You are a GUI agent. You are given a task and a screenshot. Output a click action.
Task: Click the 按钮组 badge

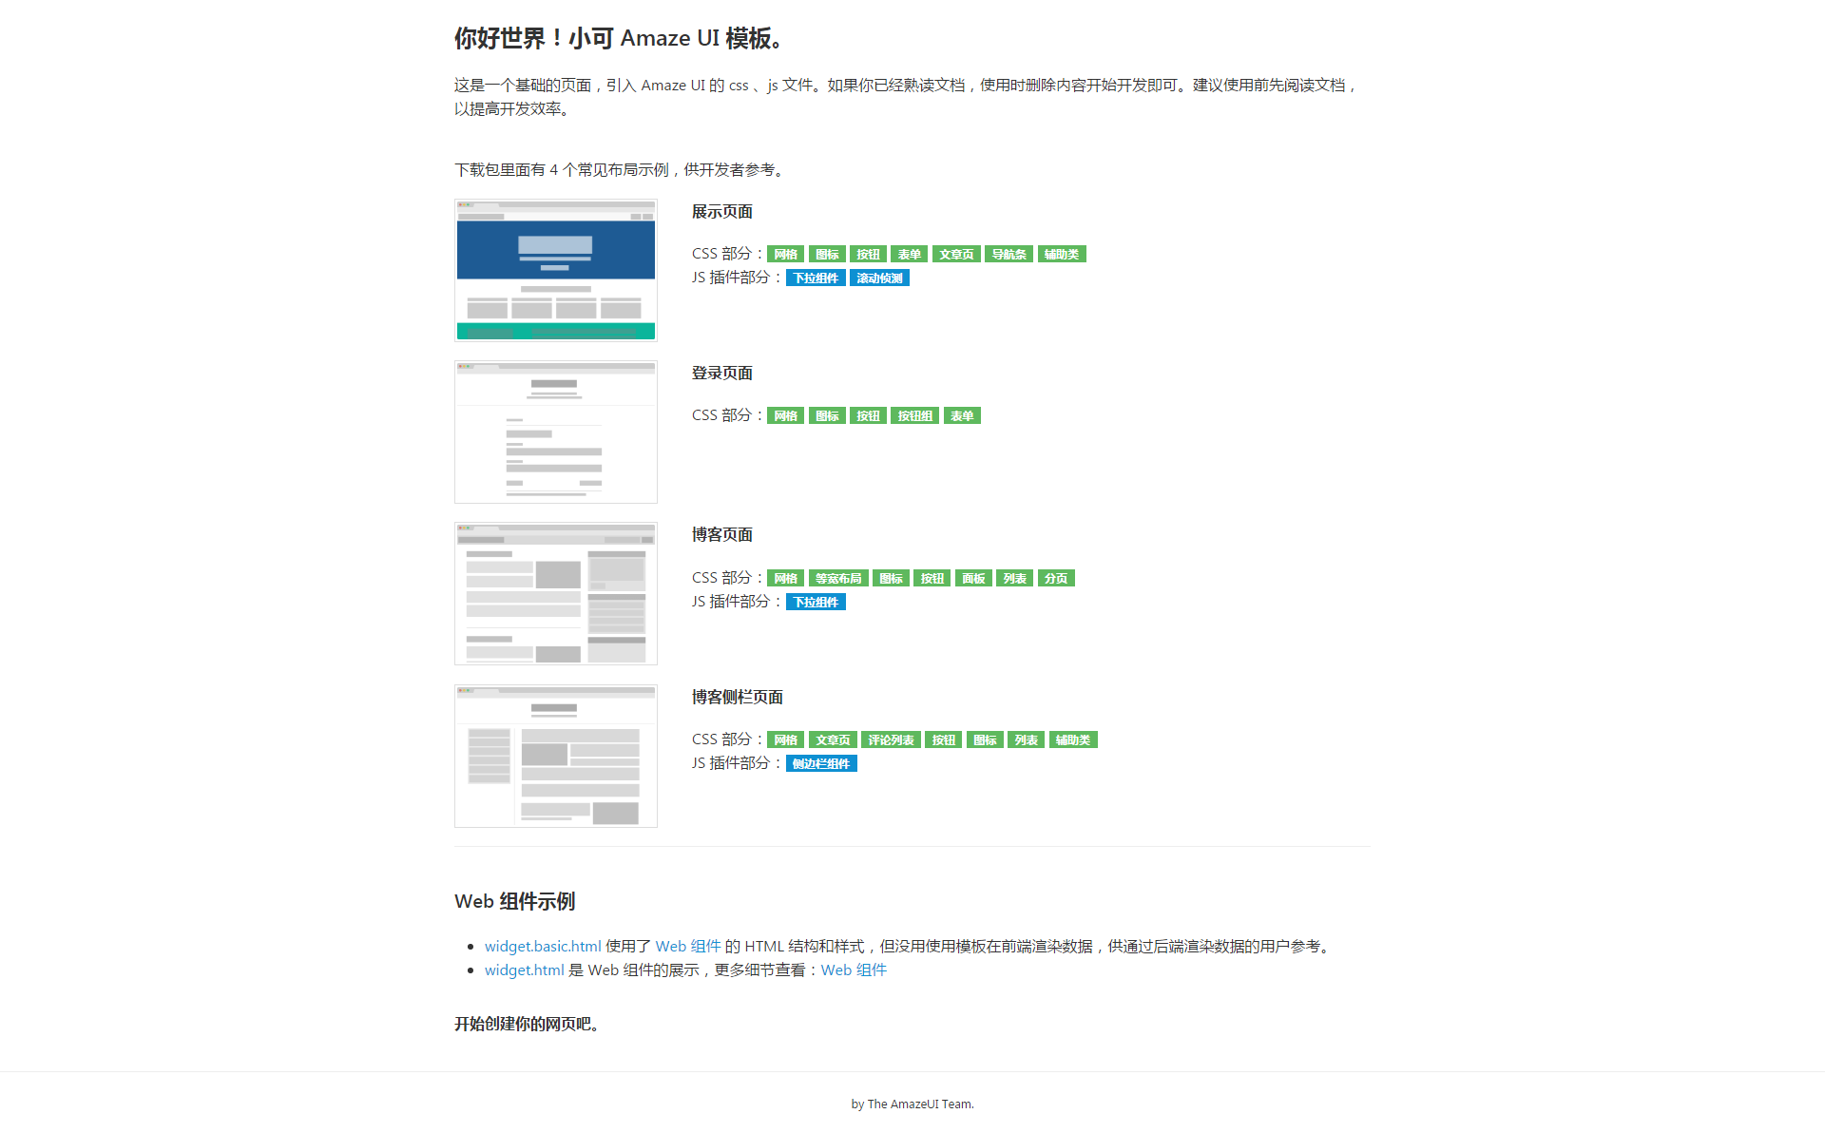tap(915, 415)
